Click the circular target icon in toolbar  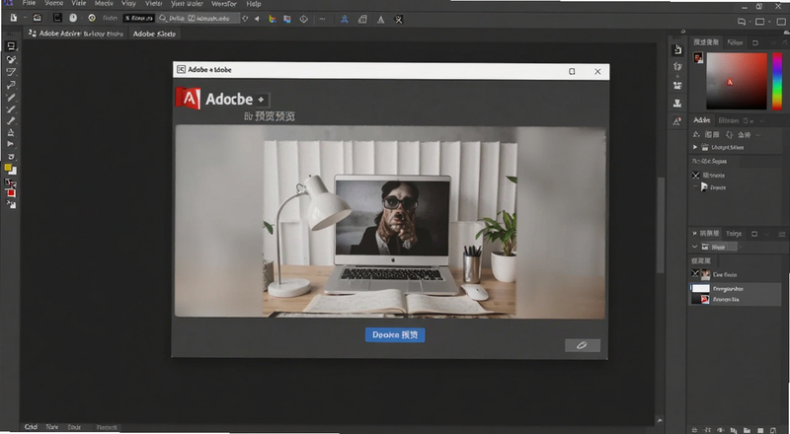pos(92,18)
